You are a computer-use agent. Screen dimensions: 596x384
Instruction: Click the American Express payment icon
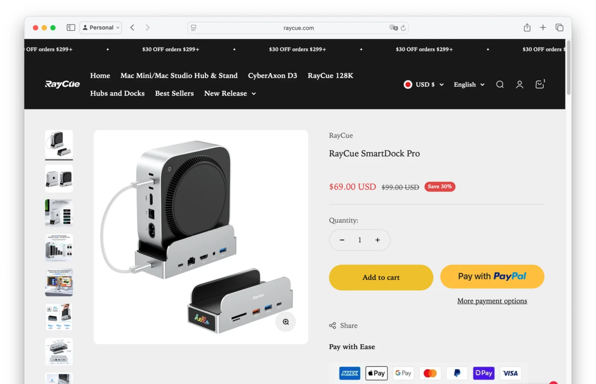(349, 373)
